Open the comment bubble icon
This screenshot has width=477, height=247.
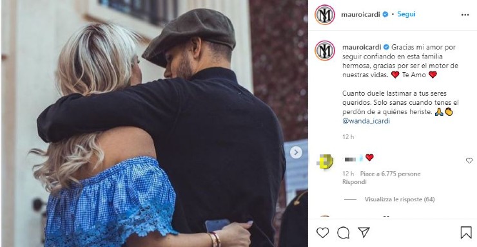(x=343, y=233)
